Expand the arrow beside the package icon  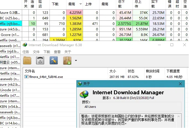coord(76,61)
